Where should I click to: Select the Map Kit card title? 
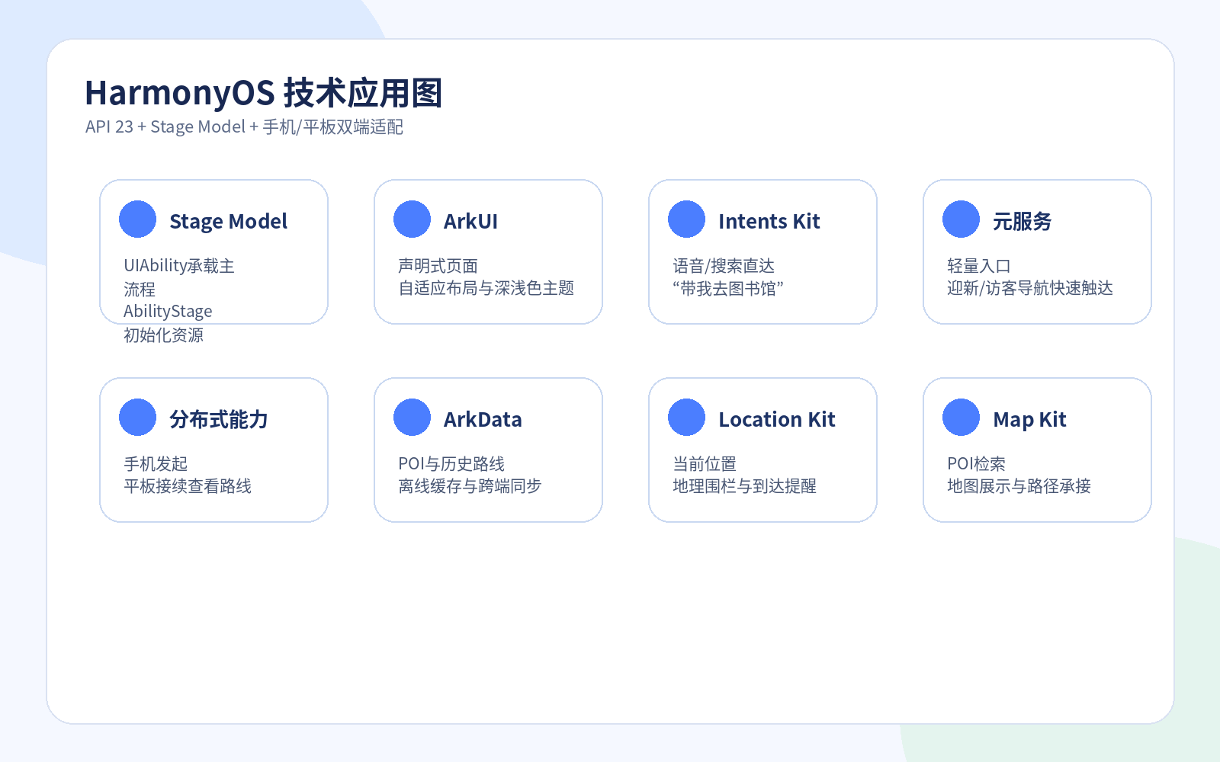tap(1029, 420)
